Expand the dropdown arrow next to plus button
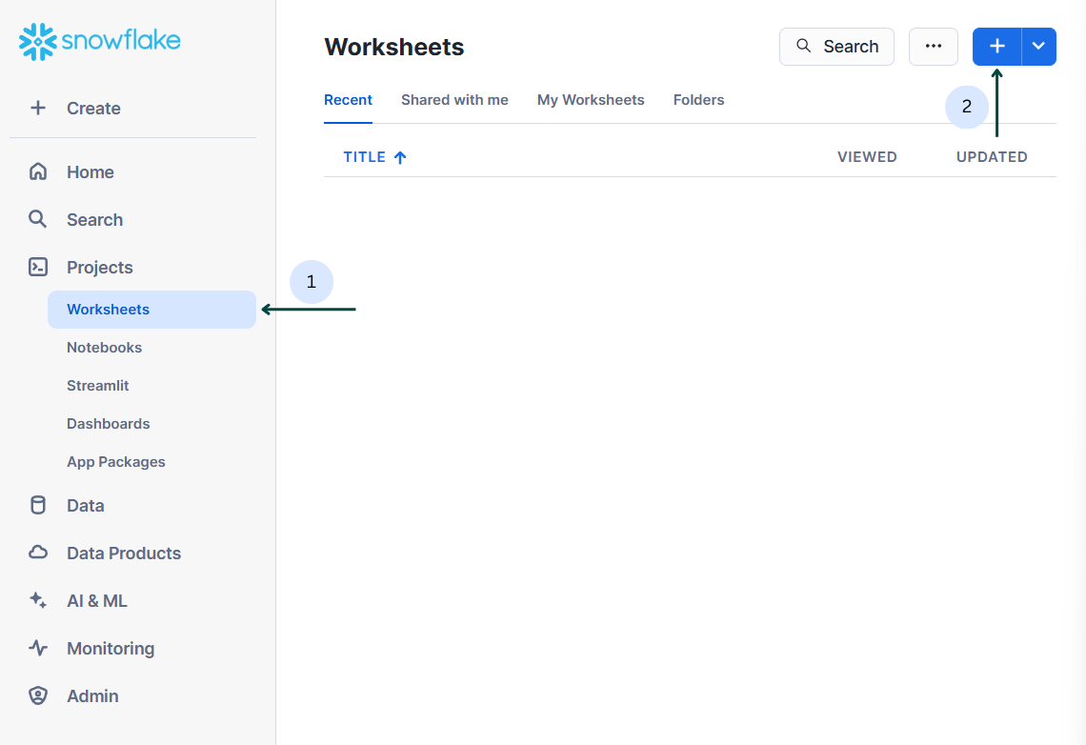Screen dimensions: 1086x745 pos(1038,47)
